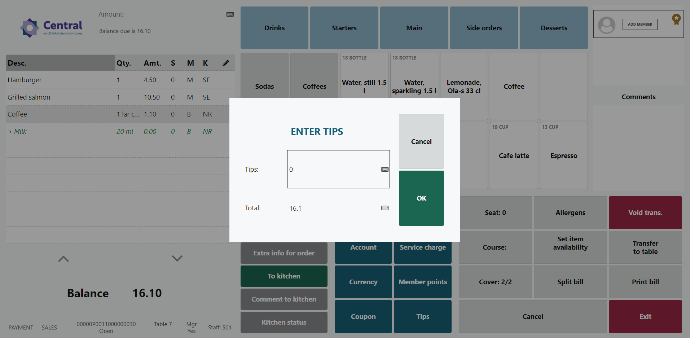Image resolution: width=690 pixels, height=338 pixels.
Task: Open the Allergens information
Action: tap(570, 212)
